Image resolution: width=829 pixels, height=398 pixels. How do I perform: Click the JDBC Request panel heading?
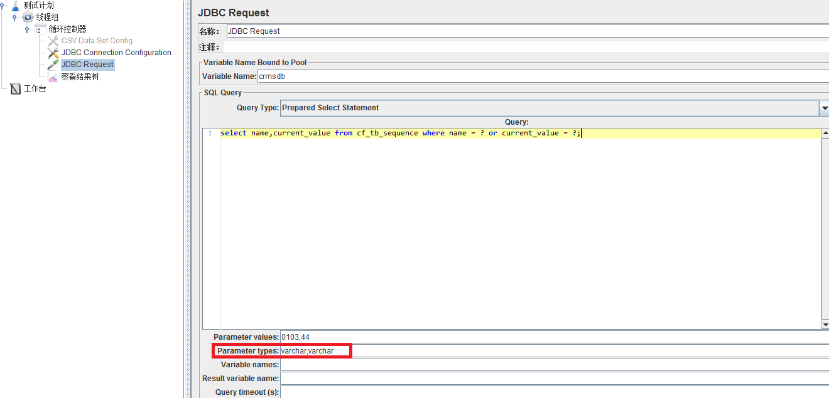[x=233, y=13]
